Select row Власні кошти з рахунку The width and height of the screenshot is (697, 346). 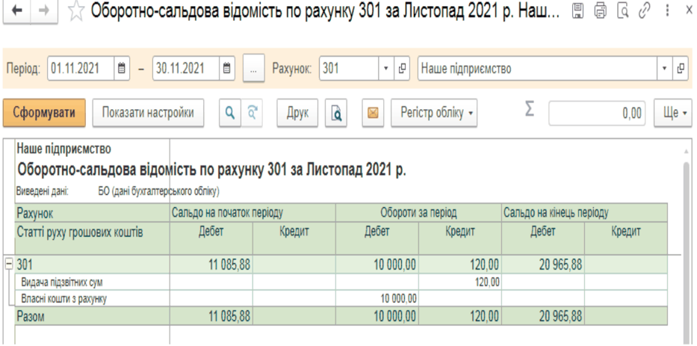click(64, 298)
